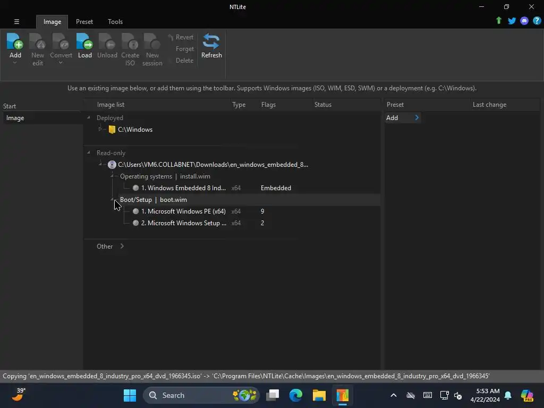Click the Convert toolbar icon
The width and height of the screenshot is (544, 408).
pos(61,41)
